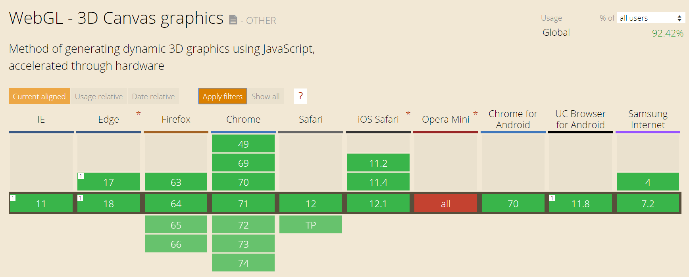Select the iOS Safari 12.1 cell

tap(378, 203)
